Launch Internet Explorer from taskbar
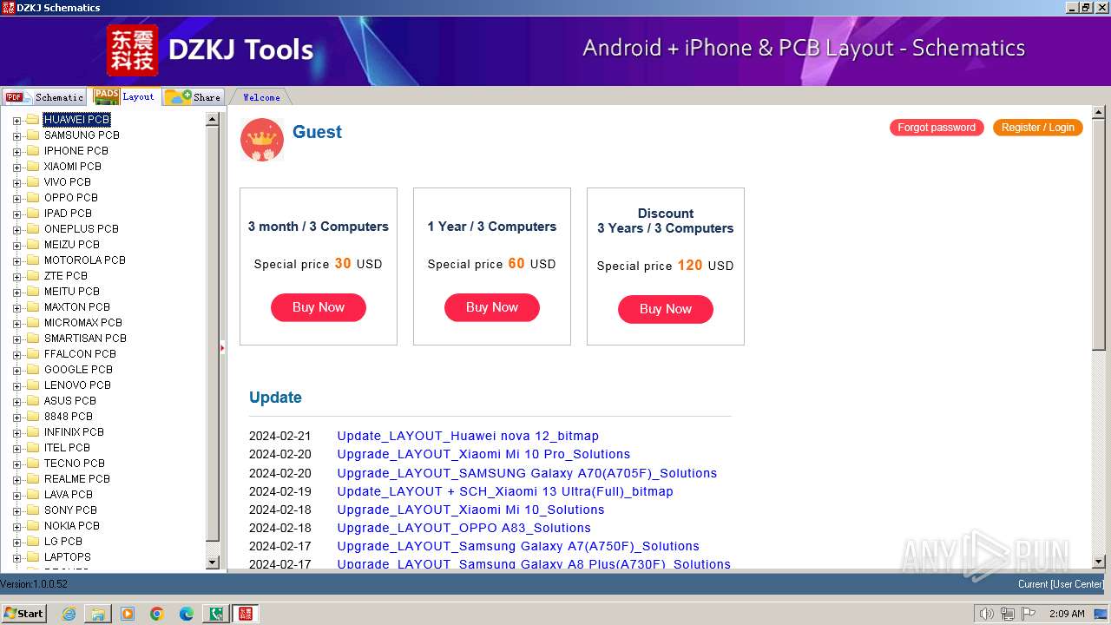The width and height of the screenshot is (1111, 625). [69, 614]
